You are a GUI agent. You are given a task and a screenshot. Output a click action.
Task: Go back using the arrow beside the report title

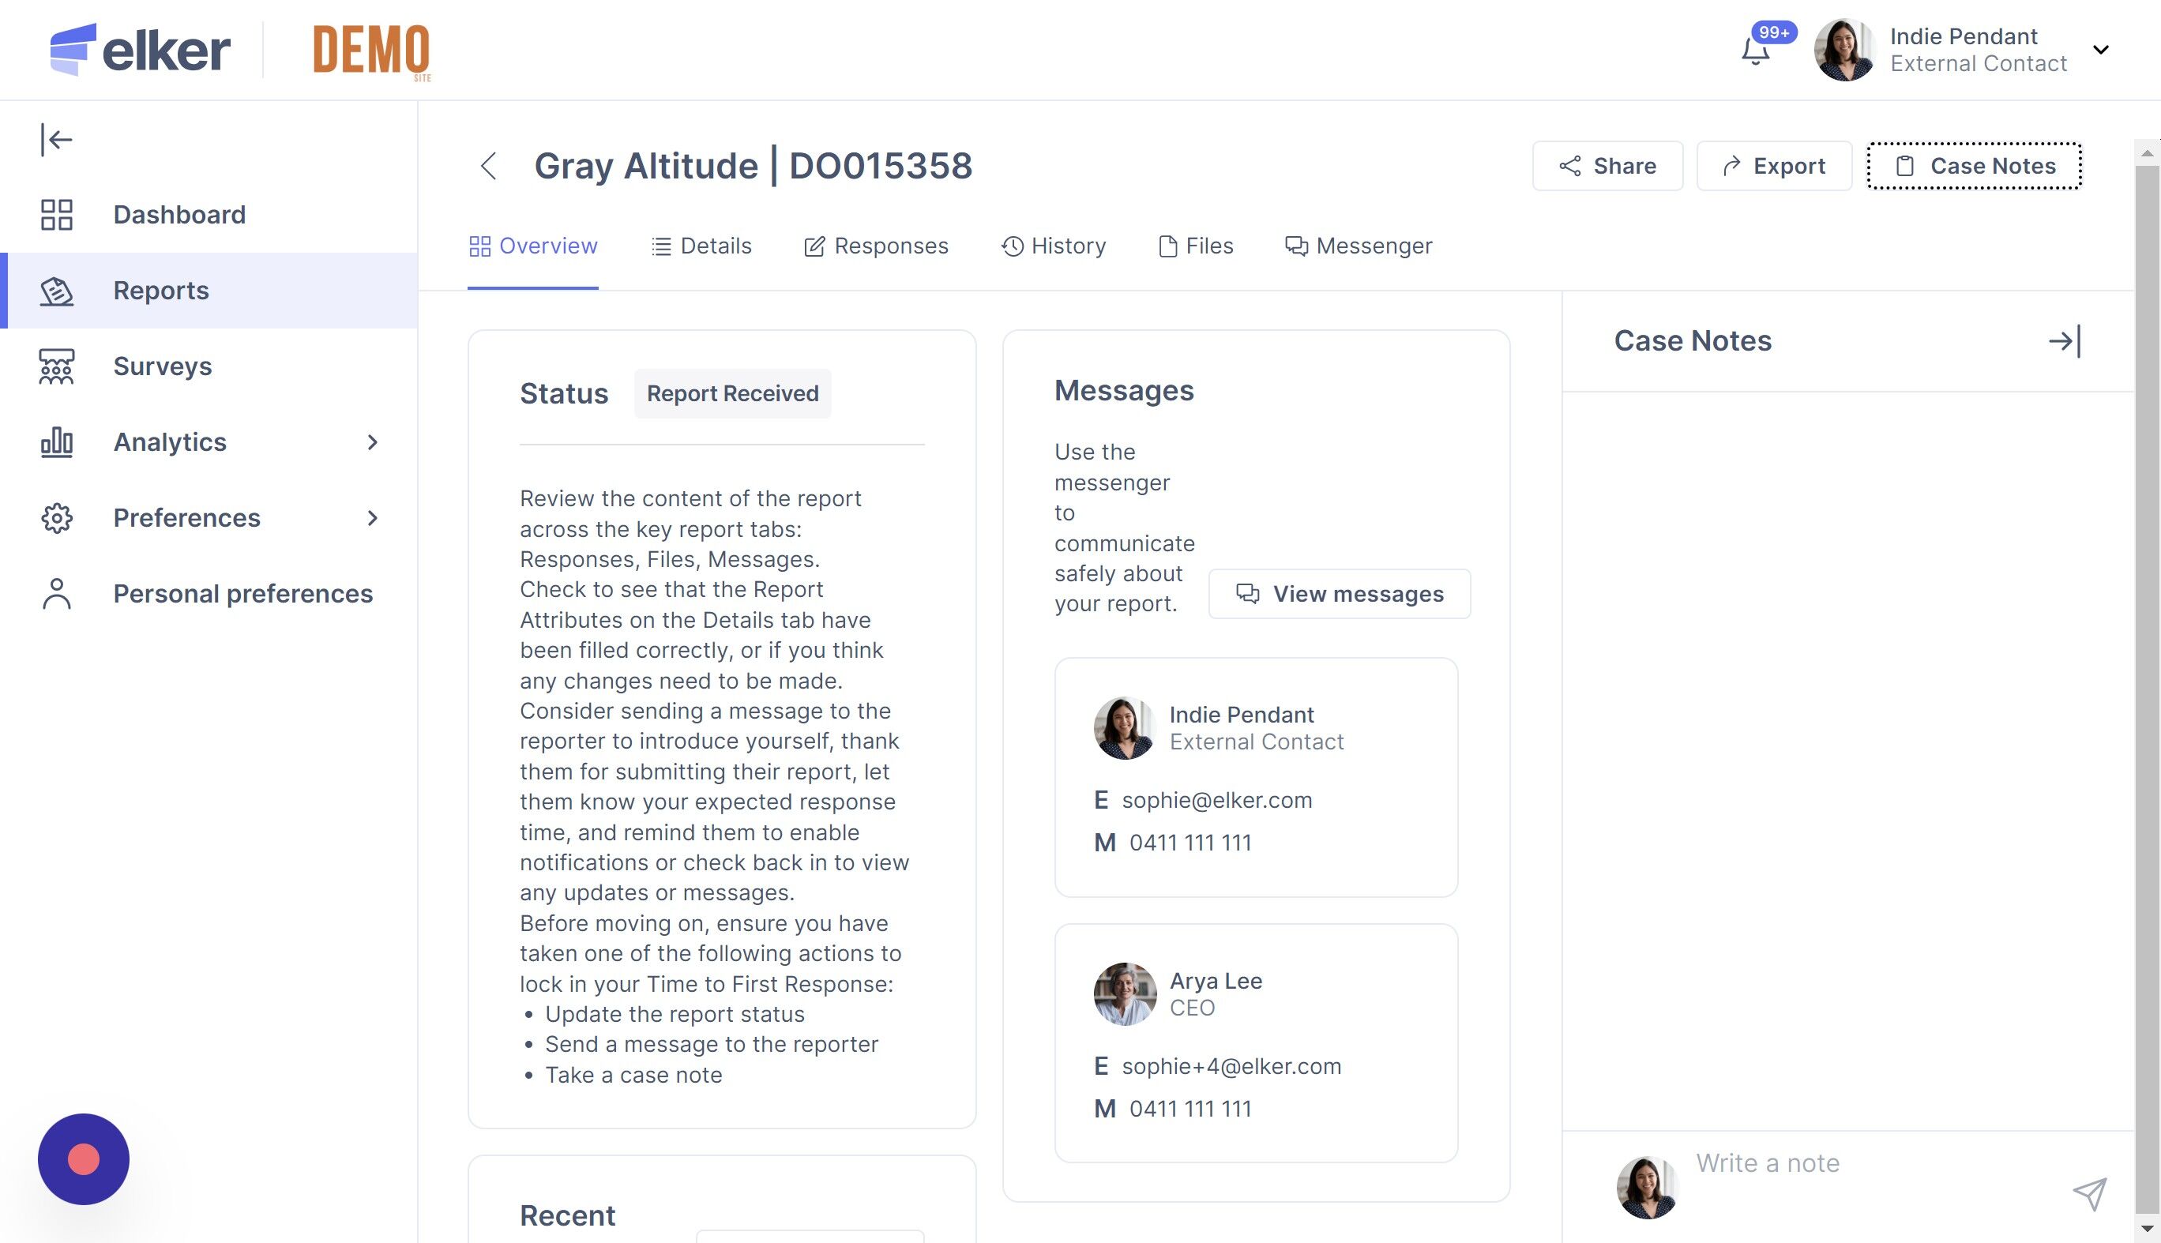(488, 166)
